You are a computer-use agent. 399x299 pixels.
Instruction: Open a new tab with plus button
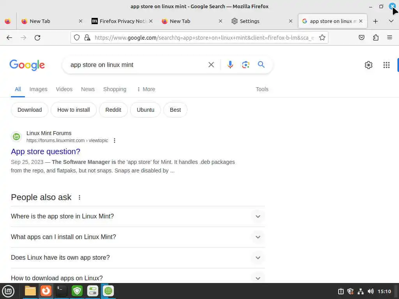(375, 21)
